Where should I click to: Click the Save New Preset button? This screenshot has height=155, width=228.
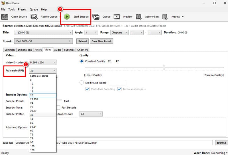point(101,41)
